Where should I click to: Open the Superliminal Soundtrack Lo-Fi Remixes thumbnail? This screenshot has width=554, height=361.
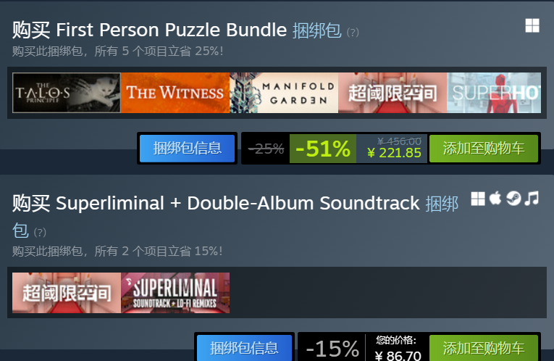pos(175,293)
